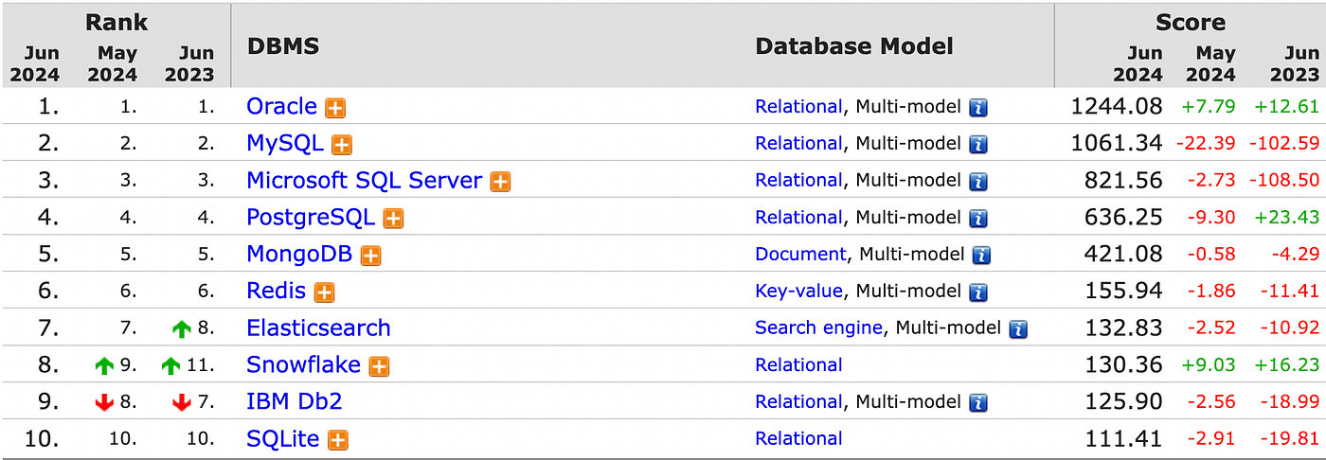
Task: Open the info icon in PostgreSQL row
Action: pos(978,219)
